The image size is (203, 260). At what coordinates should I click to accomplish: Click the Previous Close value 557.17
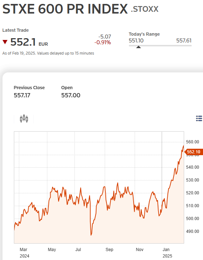pyautogui.click(x=22, y=95)
